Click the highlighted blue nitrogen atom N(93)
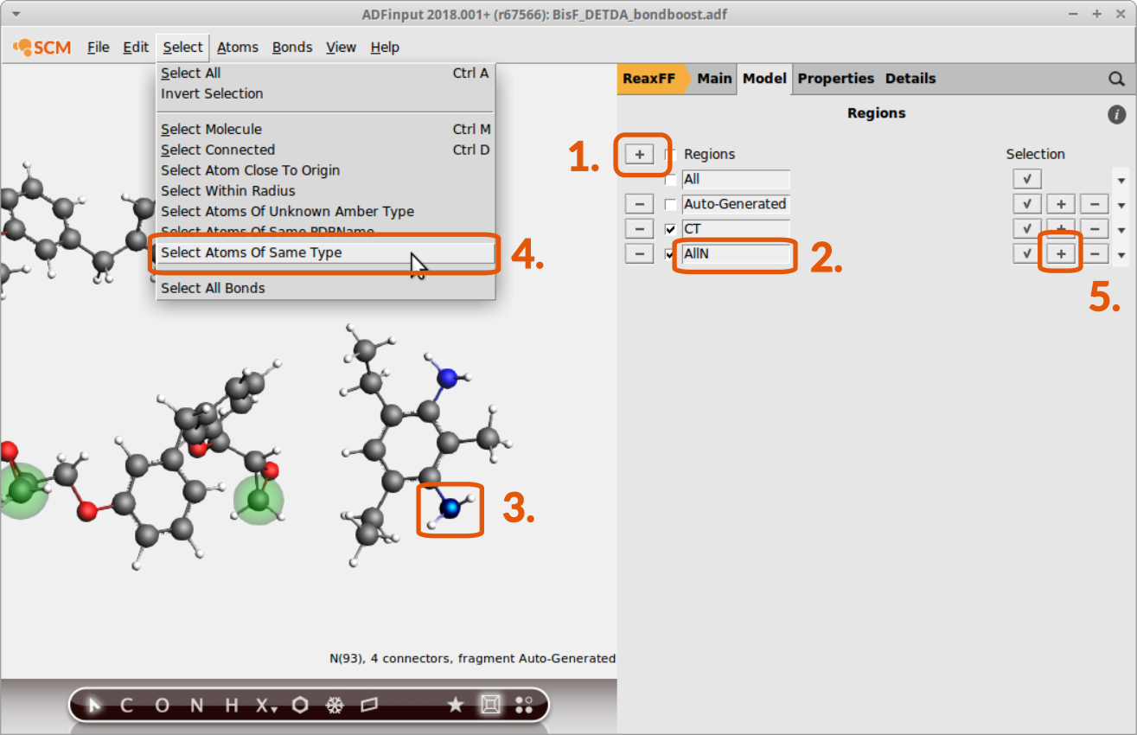Screen dimensions: 1137x735 tap(450, 508)
